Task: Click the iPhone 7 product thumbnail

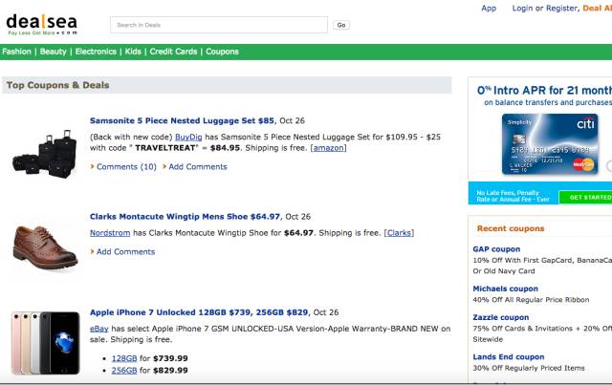Action: 45,342
